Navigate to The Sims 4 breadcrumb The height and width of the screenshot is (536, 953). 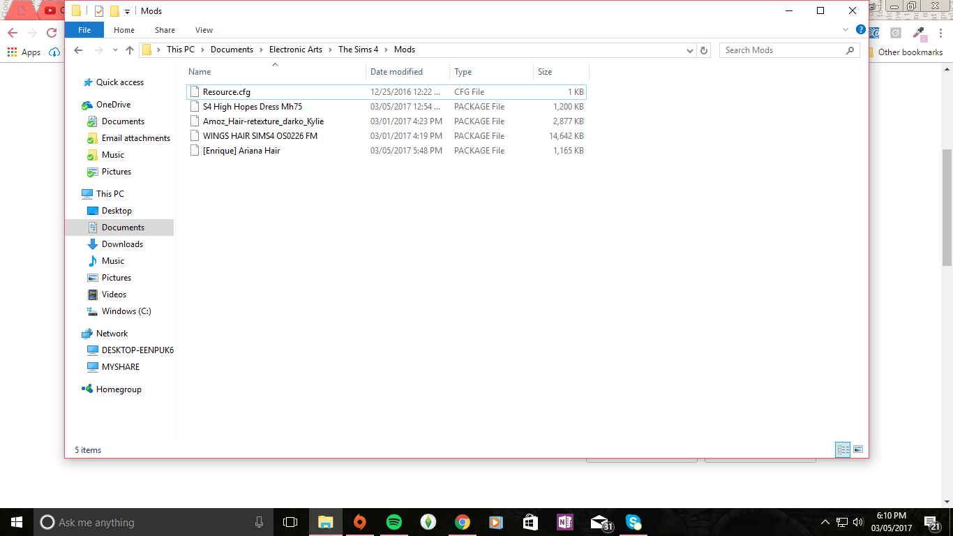(358, 50)
